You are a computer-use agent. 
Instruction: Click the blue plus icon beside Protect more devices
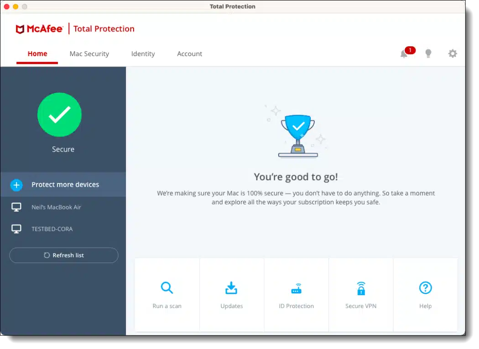point(16,185)
